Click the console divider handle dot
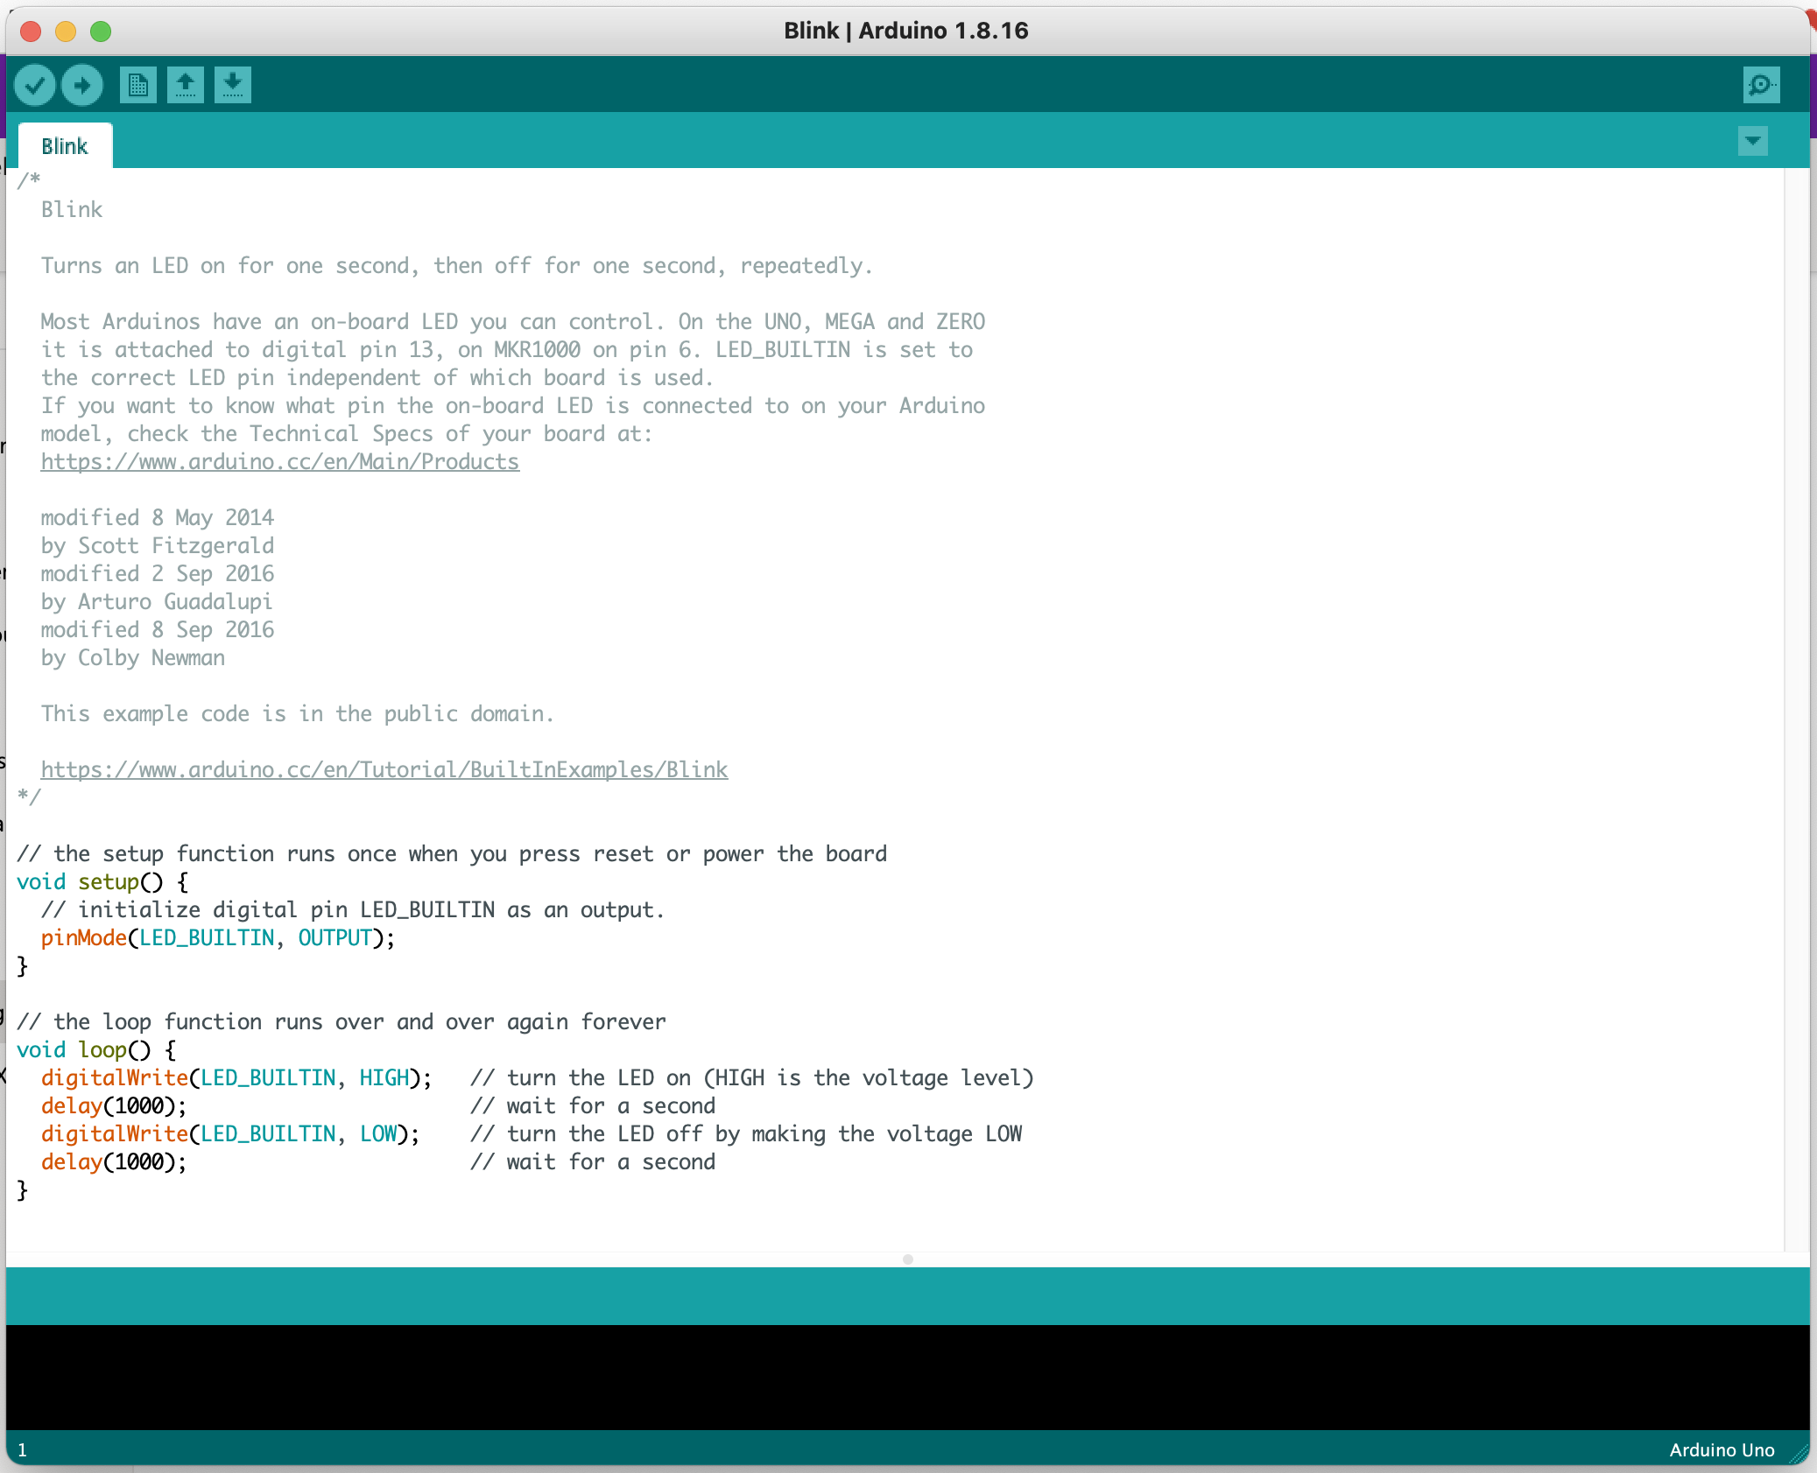 coord(908,1259)
